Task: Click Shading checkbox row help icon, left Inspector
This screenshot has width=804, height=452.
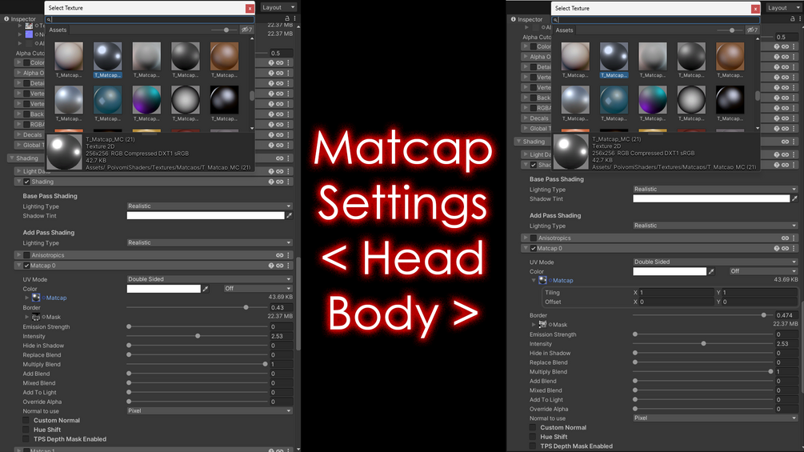Action: pos(271,182)
